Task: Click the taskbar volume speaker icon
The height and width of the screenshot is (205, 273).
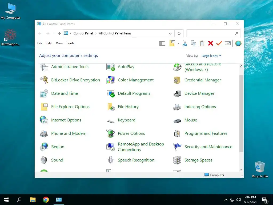Action: coord(238,200)
